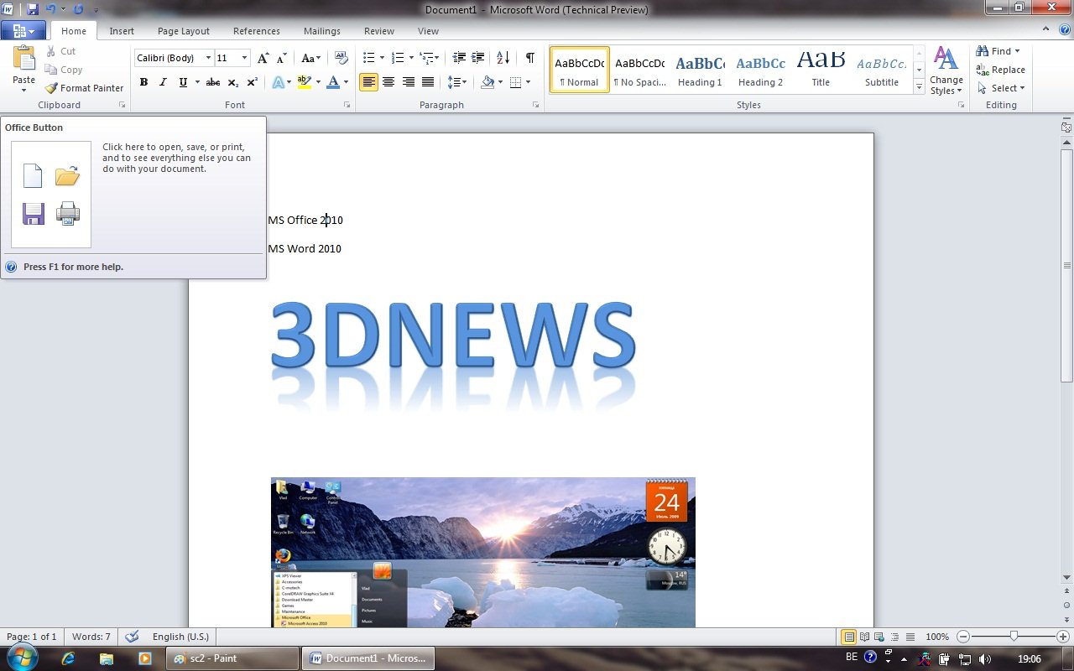The height and width of the screenshot is (671, 1074).
Task: Clear formatting with the eraser icon
Action: [x=341, y=58]
